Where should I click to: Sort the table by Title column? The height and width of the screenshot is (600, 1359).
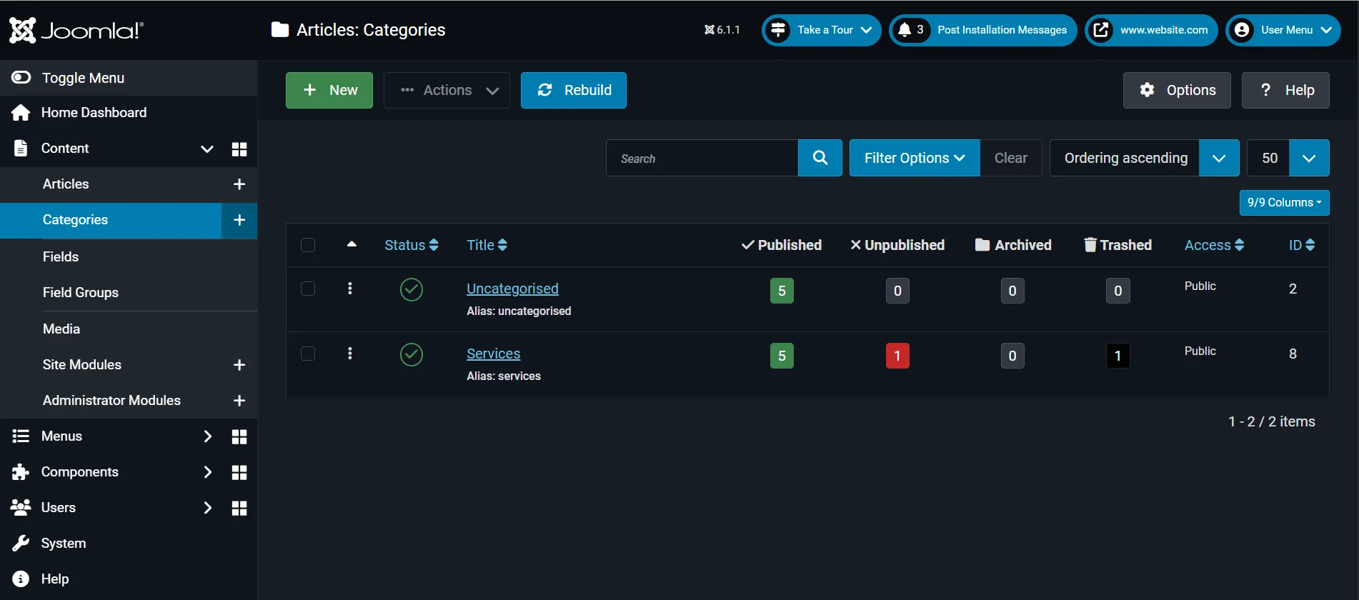(487, 245)
